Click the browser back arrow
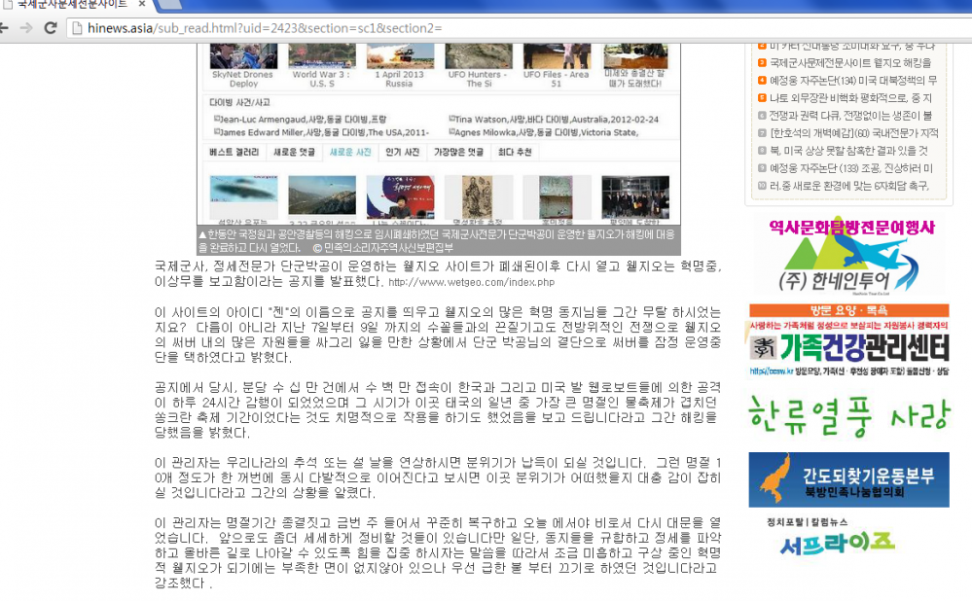The width and height of the screenshot is (972, 601). pos(4,28)
